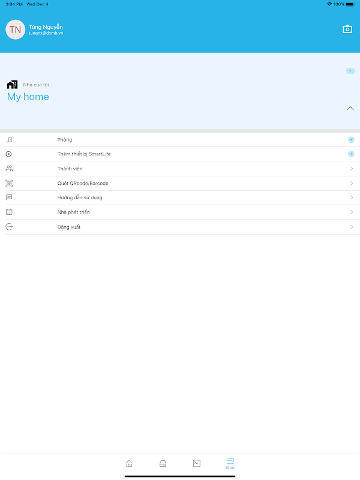This screenshot has width=360, height=480.
Task: Open the TN profile avatar
Action: coord(16,29)
